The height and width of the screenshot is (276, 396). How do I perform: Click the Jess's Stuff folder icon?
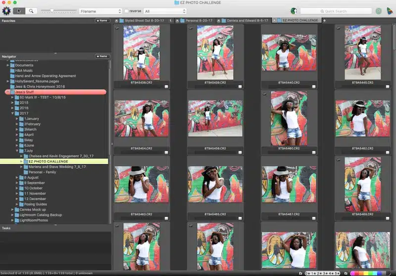coord(12,92)
